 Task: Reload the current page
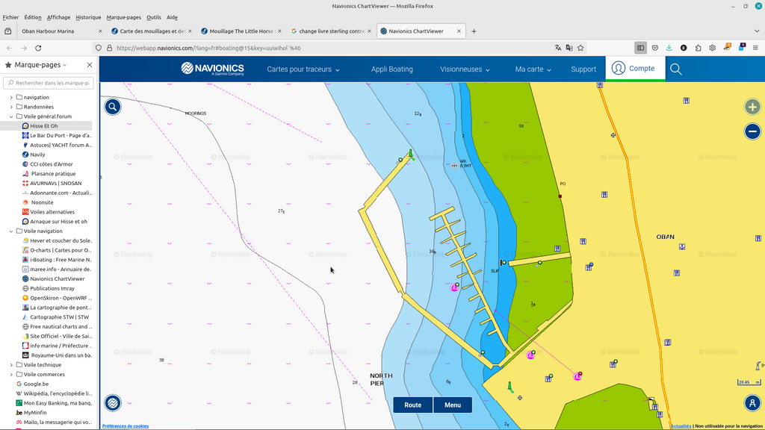[x=38, y=48]
